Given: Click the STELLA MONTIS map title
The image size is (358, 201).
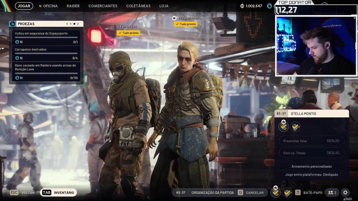Looking at the screenshot, I should (303, 114).
